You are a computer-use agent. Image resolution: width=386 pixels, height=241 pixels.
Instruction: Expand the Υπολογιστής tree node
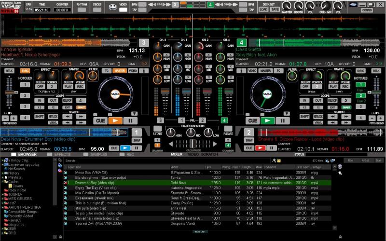pyautogui.click(x=3, y=161)
